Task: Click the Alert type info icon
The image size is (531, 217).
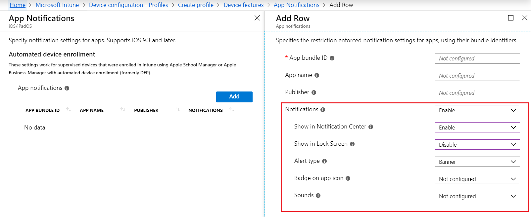Action: point(324,161)
